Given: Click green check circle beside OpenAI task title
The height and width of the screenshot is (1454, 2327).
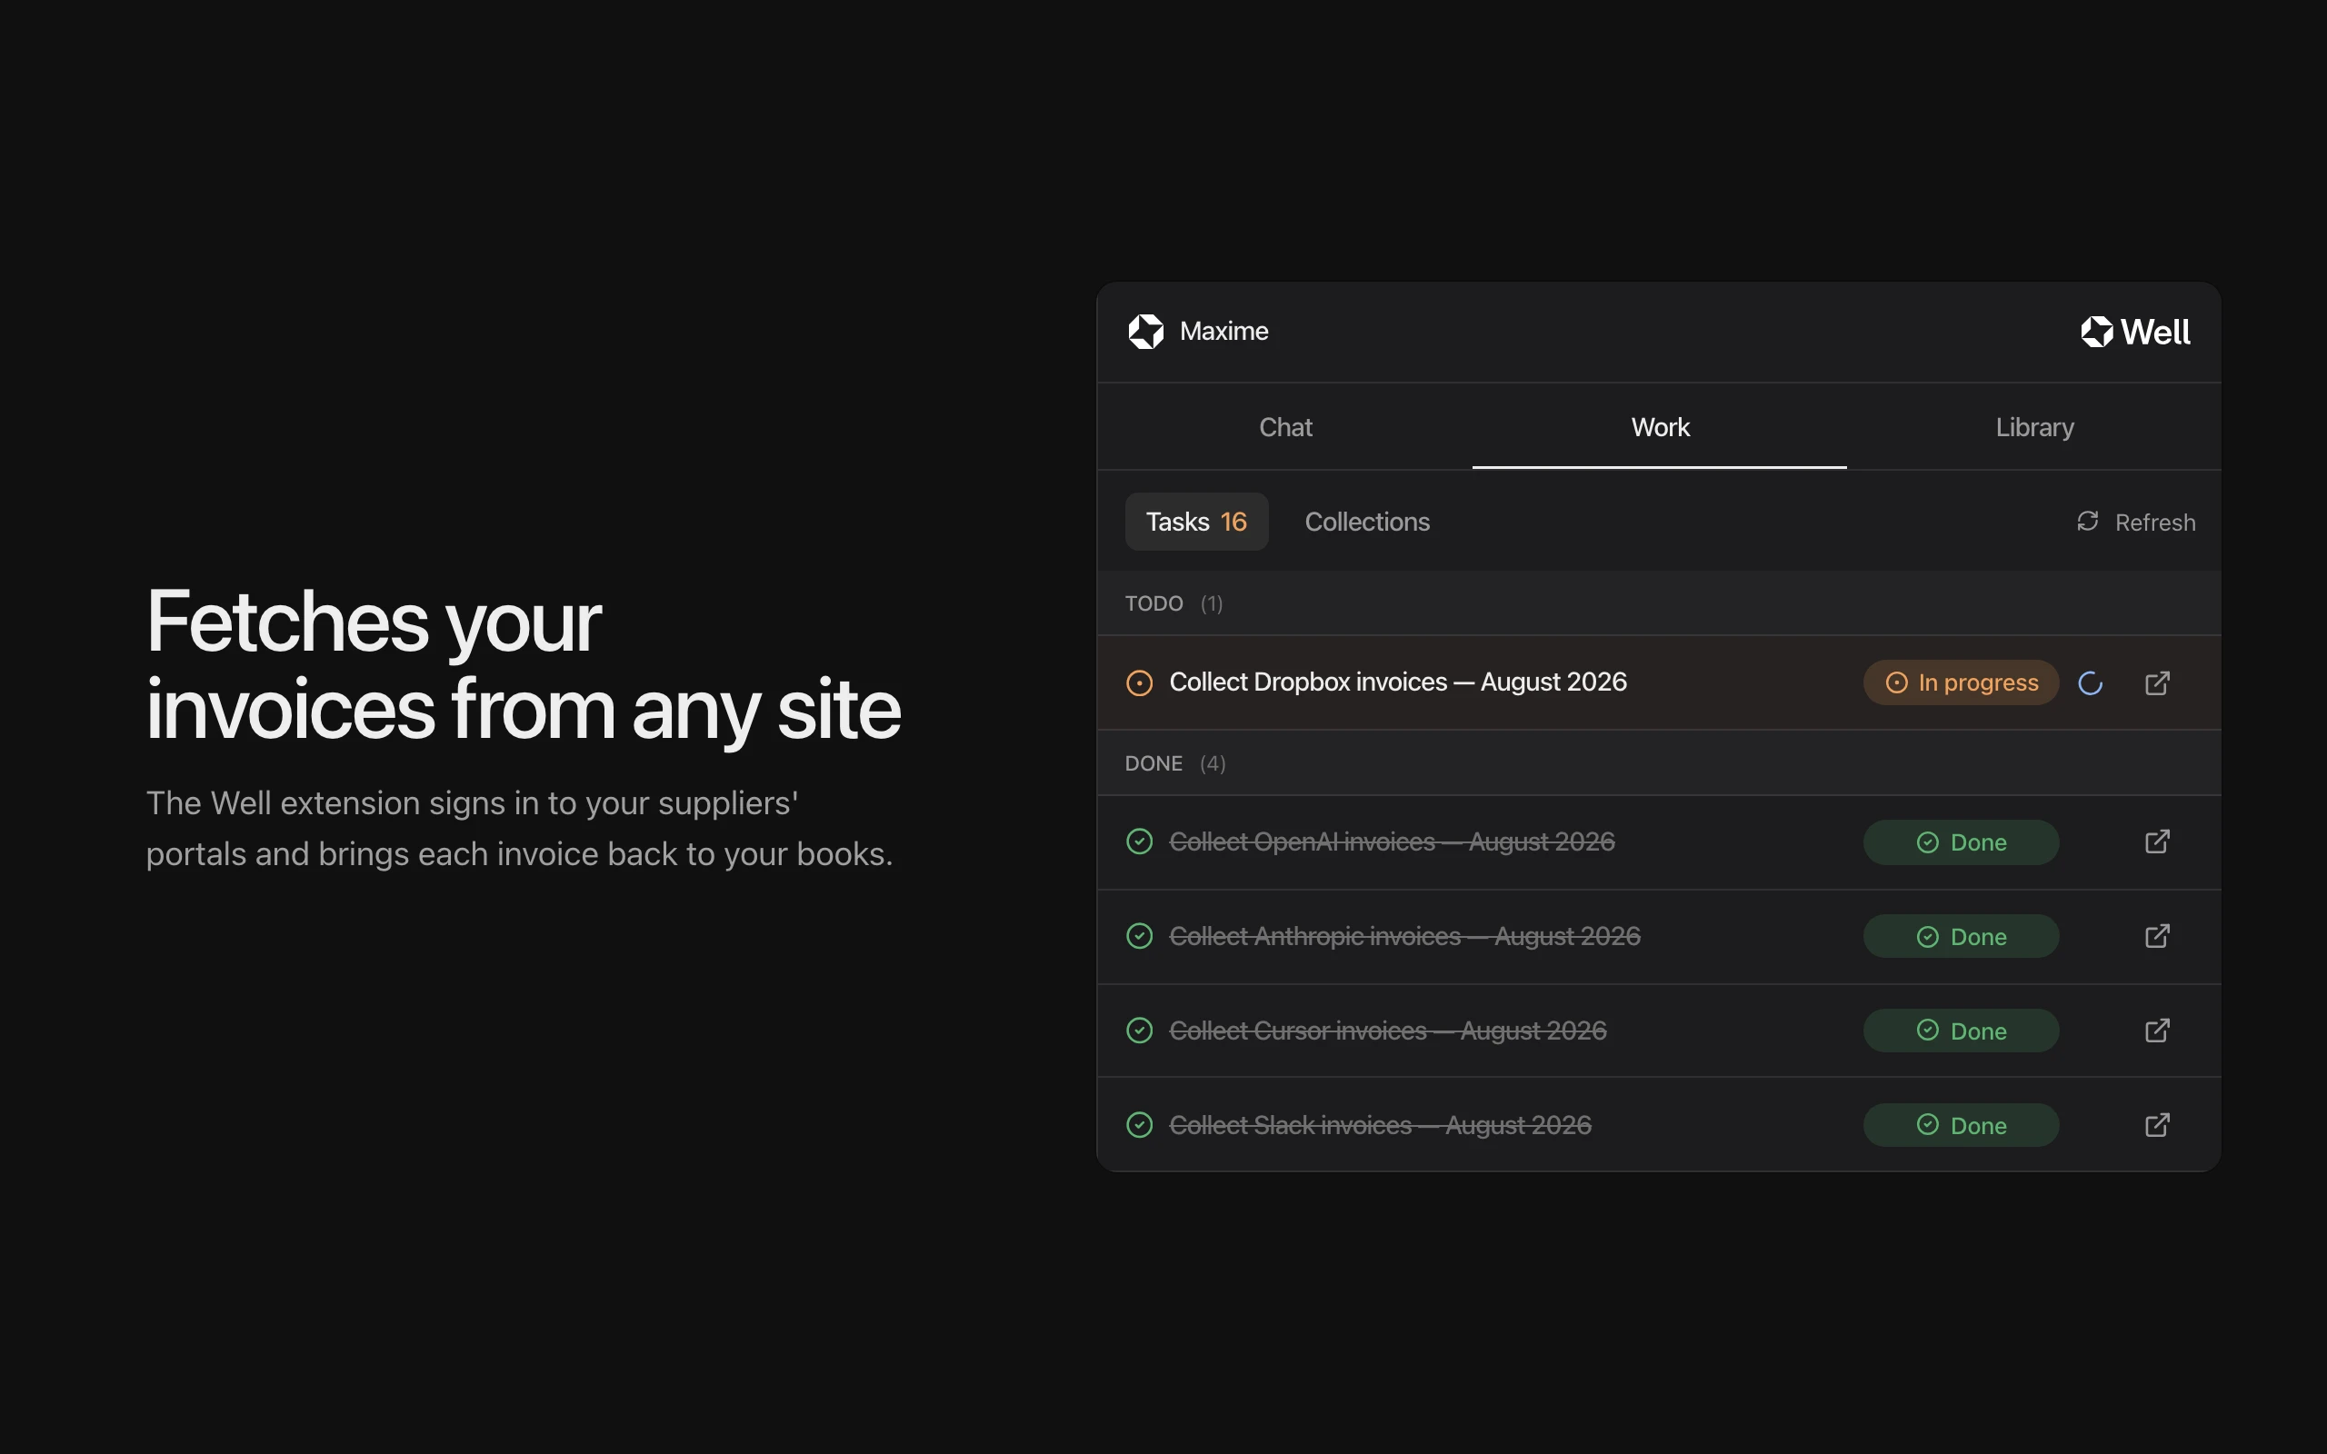Looking at the screenshot, I should click(1140, 842).
